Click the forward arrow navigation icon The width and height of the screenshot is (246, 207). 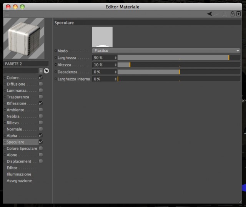pos(216,14)
